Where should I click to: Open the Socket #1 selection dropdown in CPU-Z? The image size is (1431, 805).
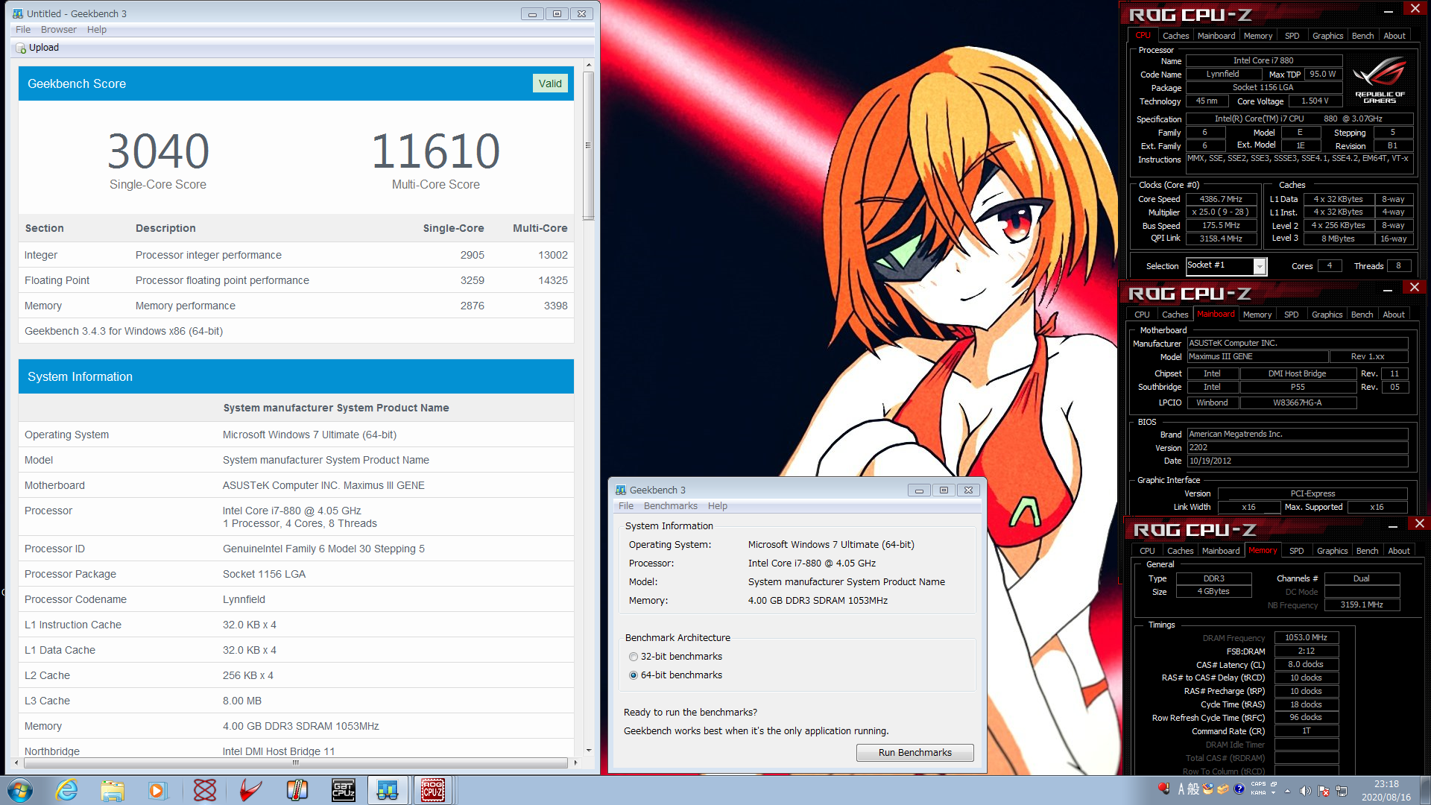tap(1260, 266)
